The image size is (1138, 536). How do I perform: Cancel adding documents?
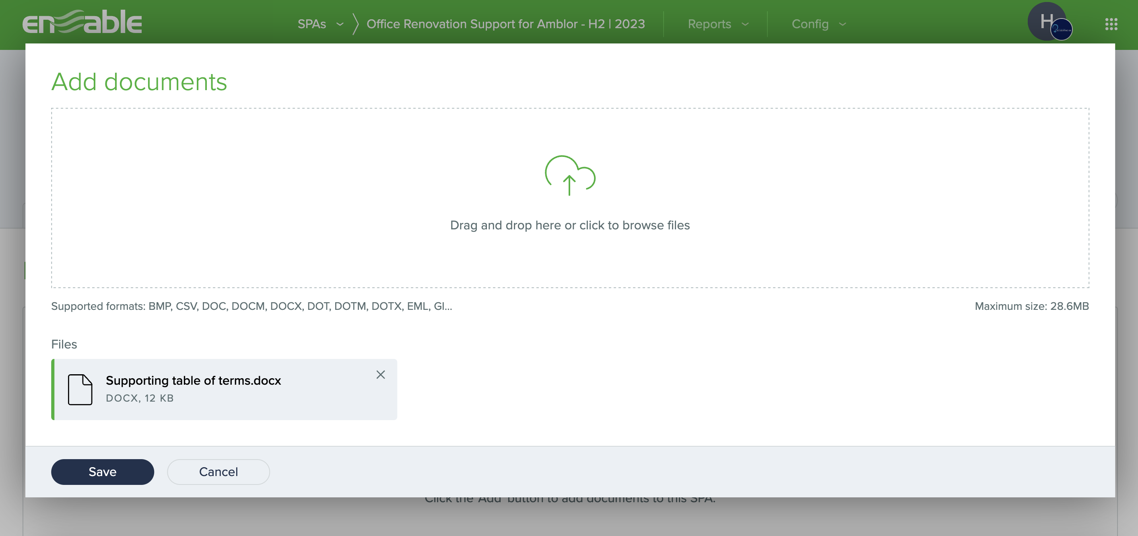tap(218, 472)
